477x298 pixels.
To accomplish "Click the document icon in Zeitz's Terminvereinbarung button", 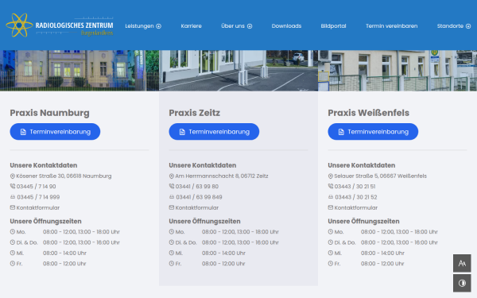I will pyautogui.click(x=182, y=132).
